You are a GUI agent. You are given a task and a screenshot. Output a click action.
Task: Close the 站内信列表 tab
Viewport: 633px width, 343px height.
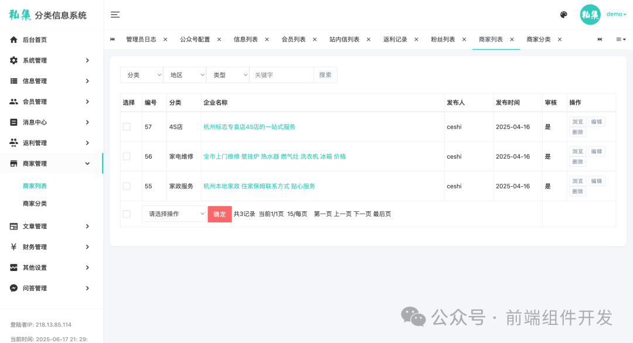[x=369, y=39]
